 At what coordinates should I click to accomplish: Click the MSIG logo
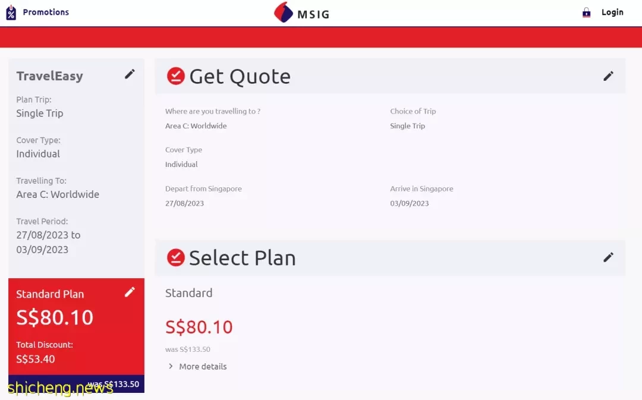(301, 12)
